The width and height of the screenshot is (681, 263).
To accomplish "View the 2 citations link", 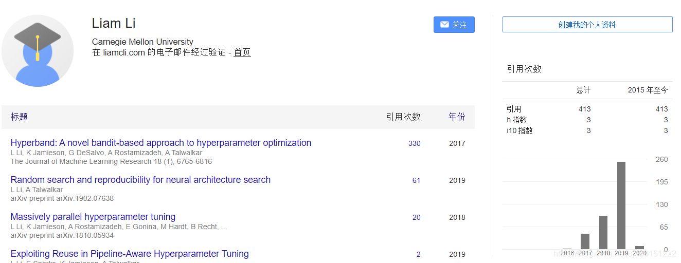I will tap(419, 254).
